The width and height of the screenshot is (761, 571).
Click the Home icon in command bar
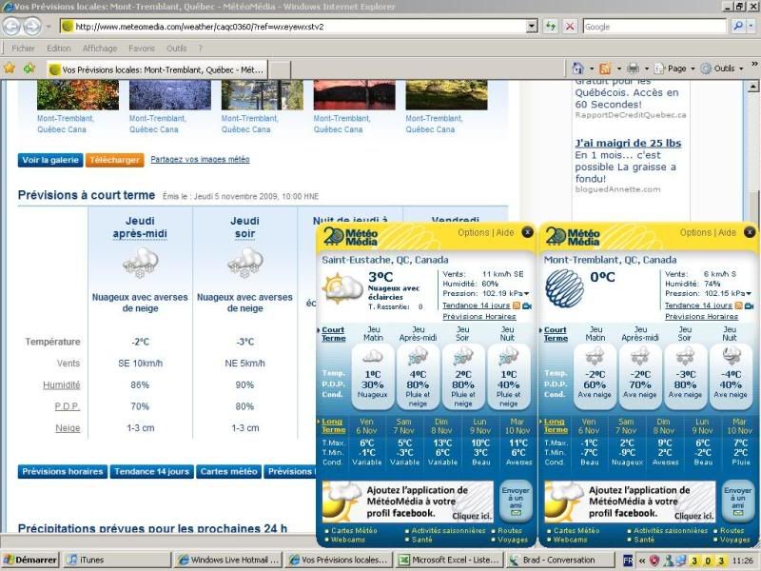point(577,69)
